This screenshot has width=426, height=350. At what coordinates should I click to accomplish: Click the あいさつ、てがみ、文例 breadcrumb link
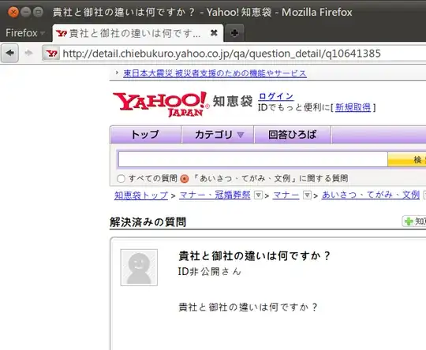pyautogui.click(x=371, y=195)
